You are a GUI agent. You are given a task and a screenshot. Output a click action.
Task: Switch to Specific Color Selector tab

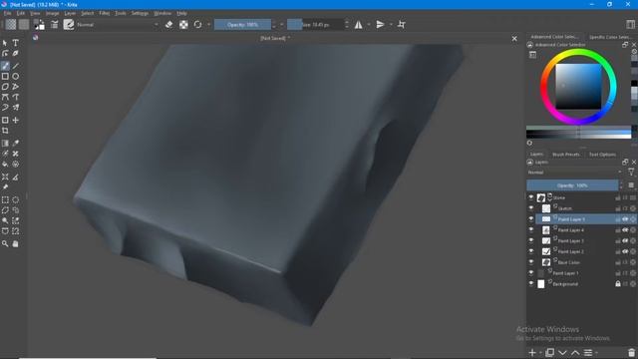pos(609,37)
